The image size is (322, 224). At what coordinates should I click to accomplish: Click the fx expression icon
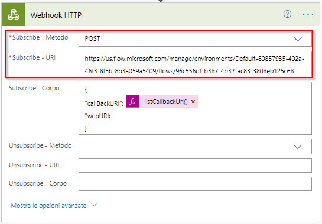133,102
